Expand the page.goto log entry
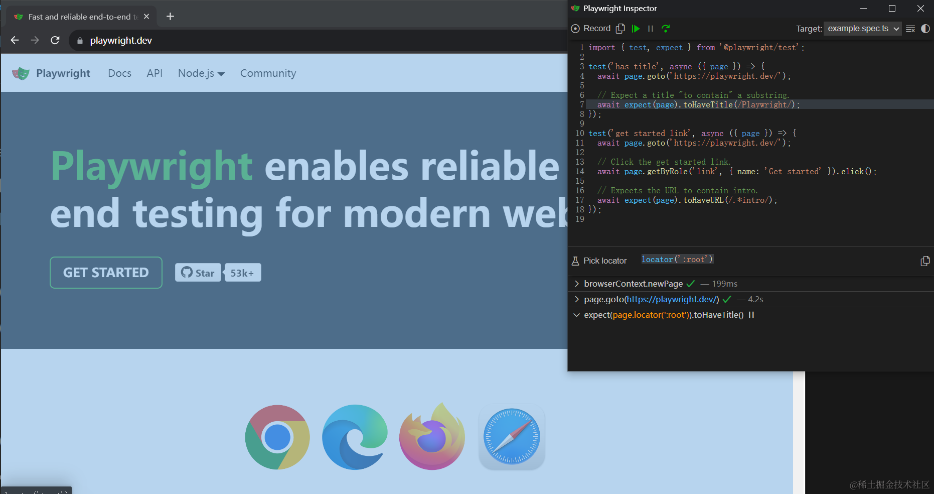The width and height of the screenshot is (934, 494). pos(577,299)
